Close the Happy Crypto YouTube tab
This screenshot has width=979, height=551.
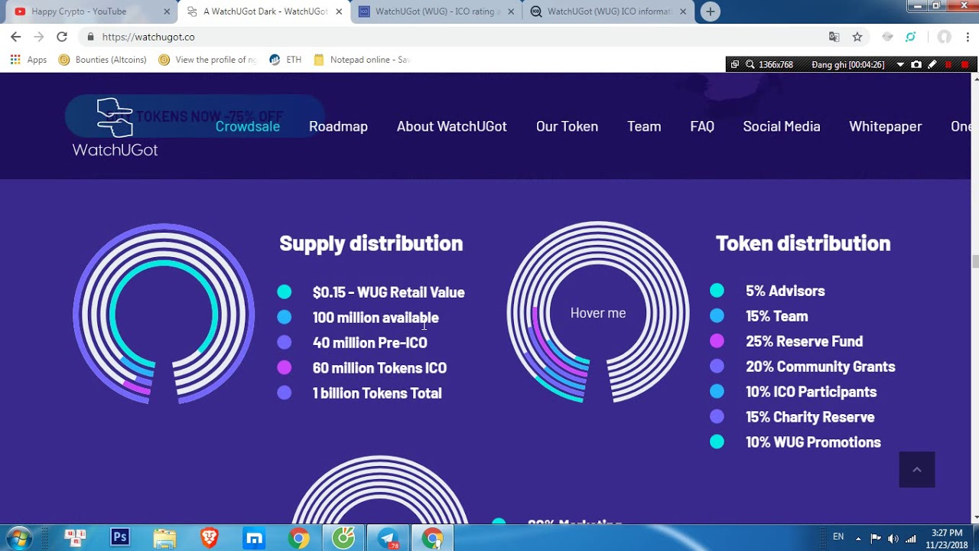click(x=168, y=11)
